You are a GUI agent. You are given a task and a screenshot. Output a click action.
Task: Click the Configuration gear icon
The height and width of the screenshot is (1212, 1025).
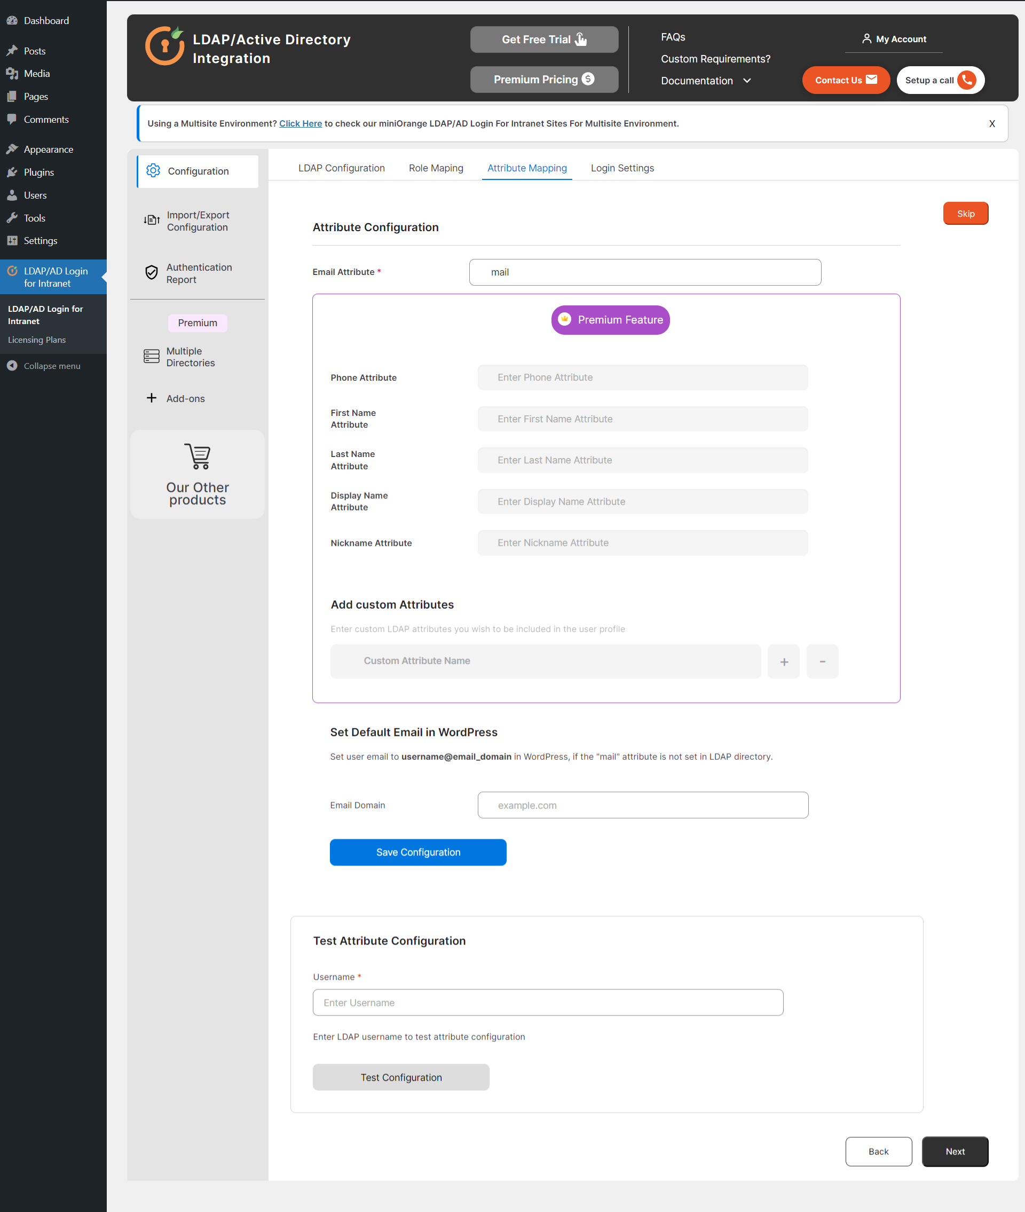(x=153, y=171)
